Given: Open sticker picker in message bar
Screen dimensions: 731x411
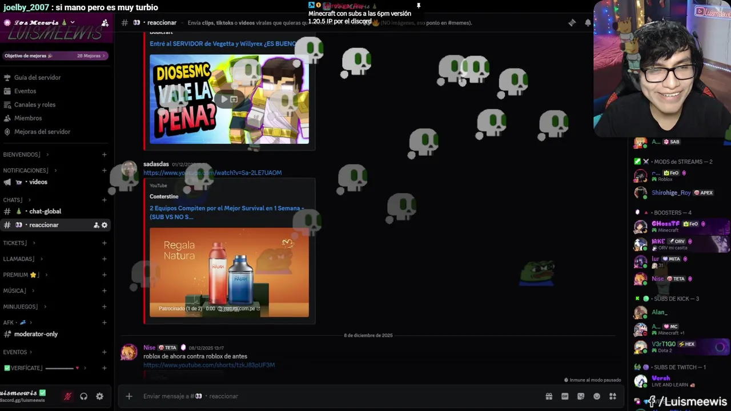Looking at the screenshot, I should pyautogui.click(x=581, y=396).
